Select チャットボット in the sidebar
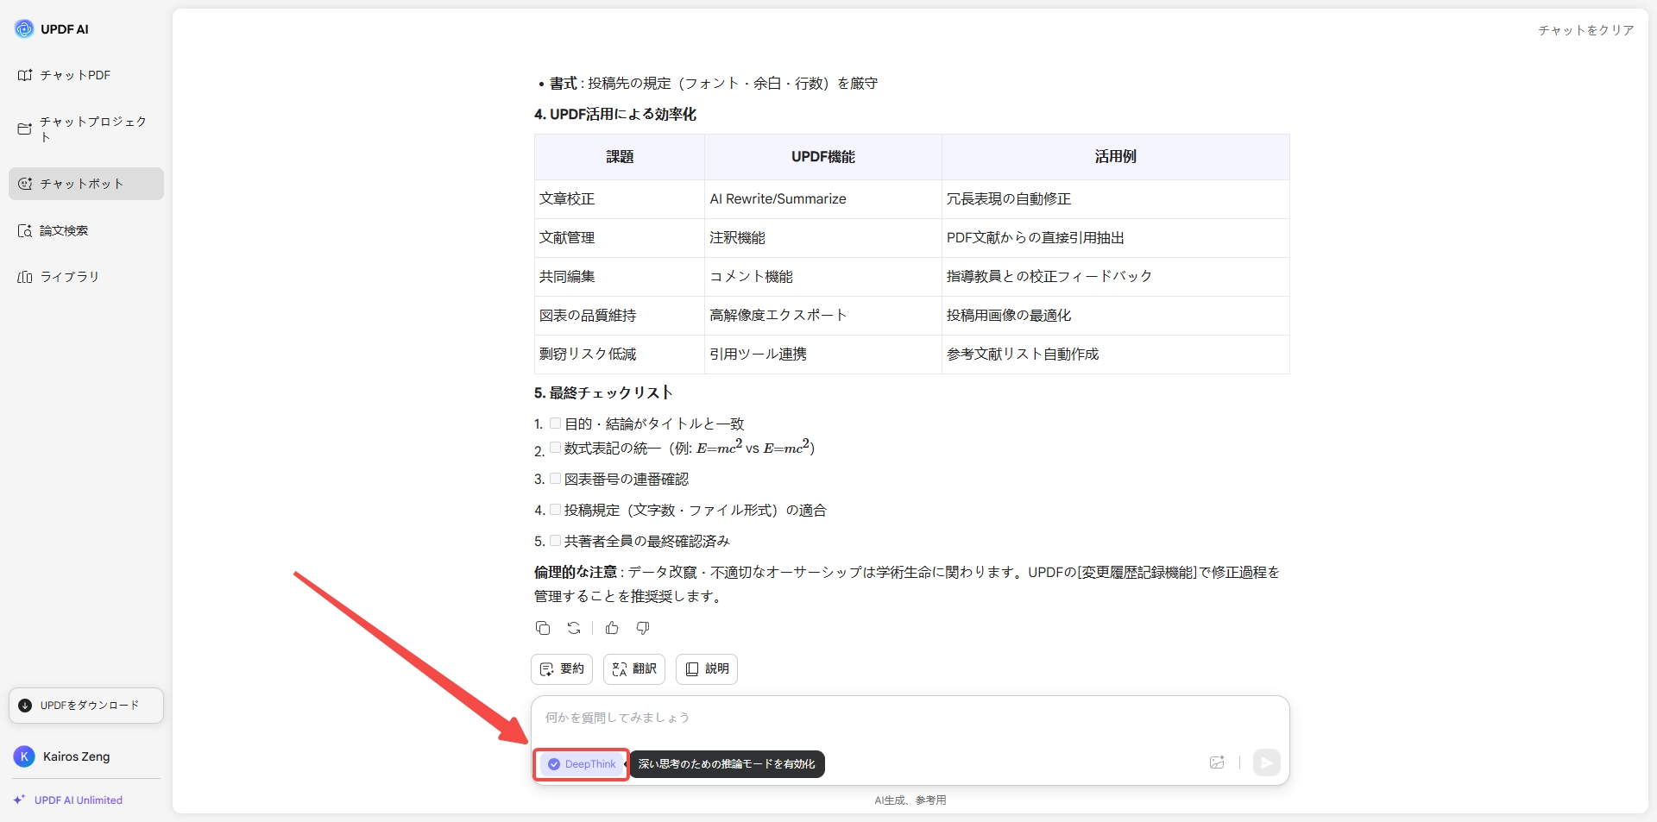Image resolution: width=1657 pixels, height=822 pixels. tap(86, 184)
